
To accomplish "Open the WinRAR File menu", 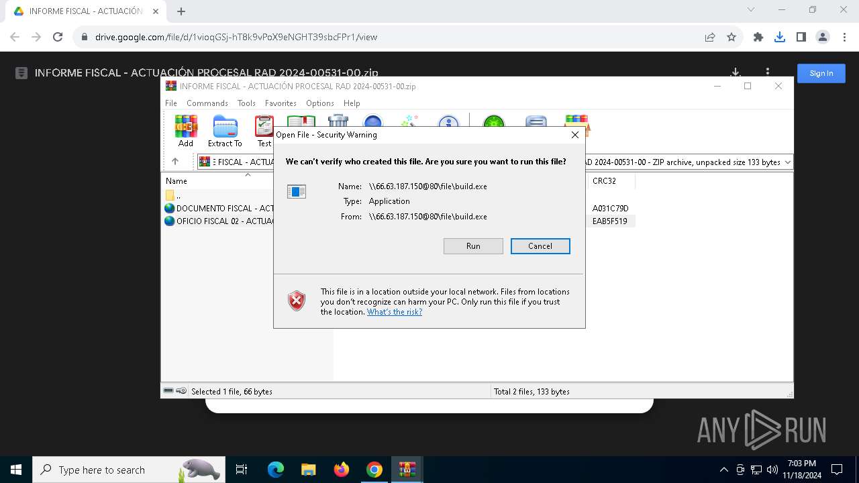I will tap(171, 103).
